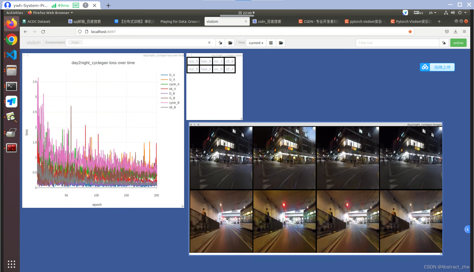Click the online status button

(458, 42)
